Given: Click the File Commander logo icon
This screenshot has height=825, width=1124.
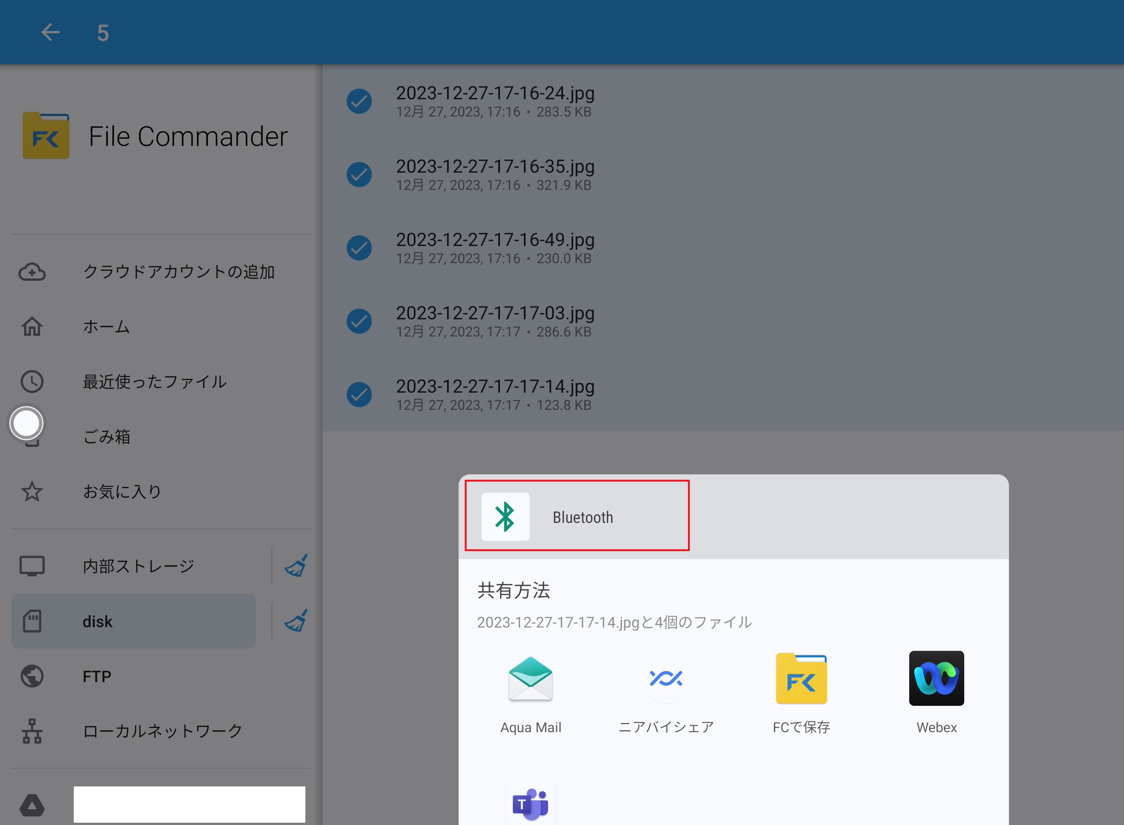Looking at the screenshot, I should point(45,135).
